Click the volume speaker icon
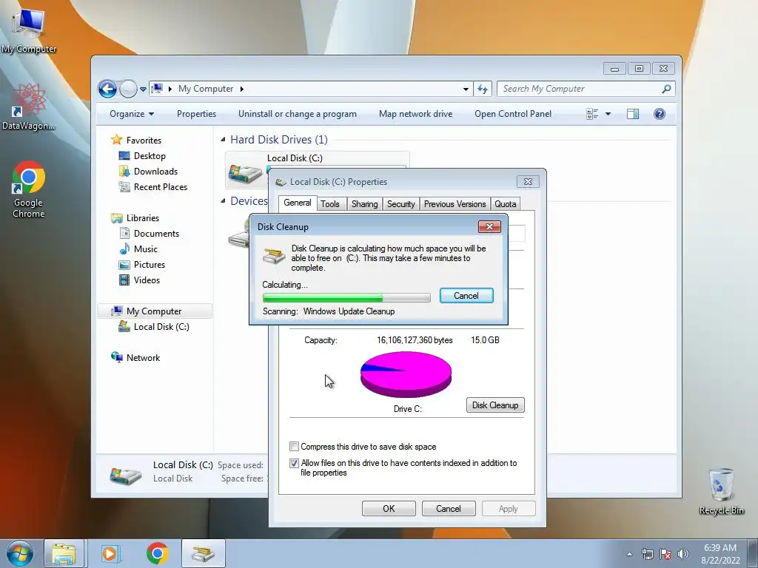Screen dimensions: 758x568 [683, 554]
